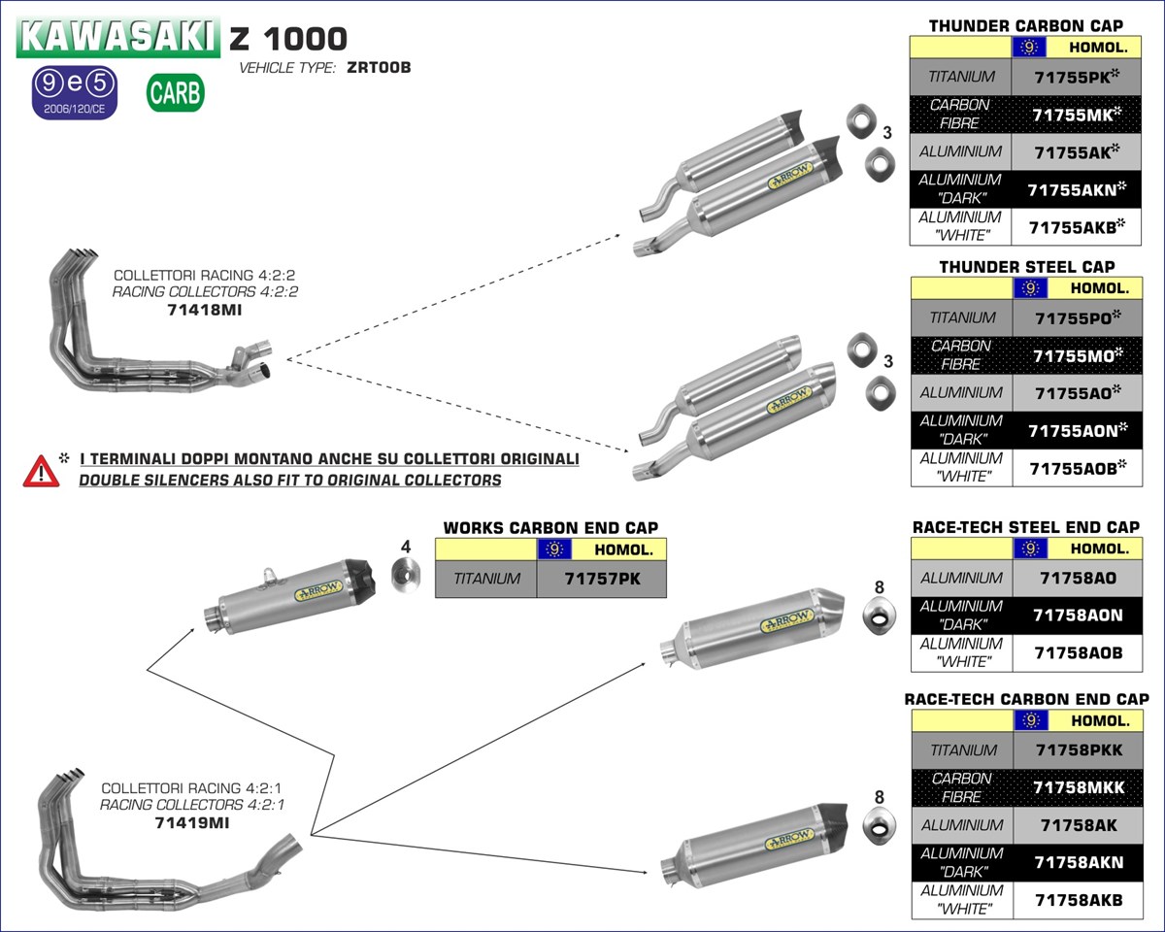Click the dB killer insert numbered 4
The height and width of the screenshot is (932, 1165).
pos(408,577)
